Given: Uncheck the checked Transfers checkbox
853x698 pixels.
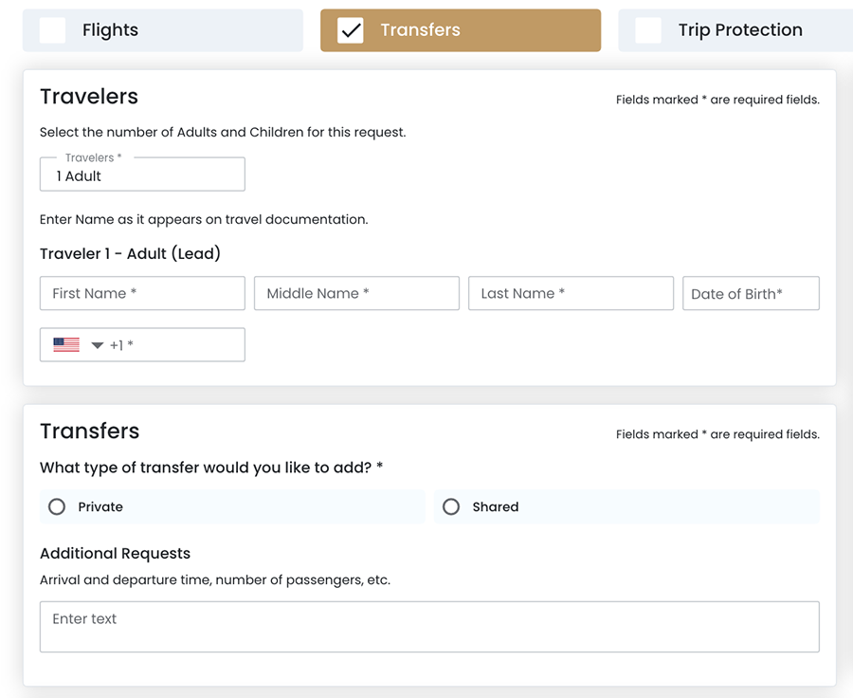Looking at the screenshot, I should (x=351, y=30).
